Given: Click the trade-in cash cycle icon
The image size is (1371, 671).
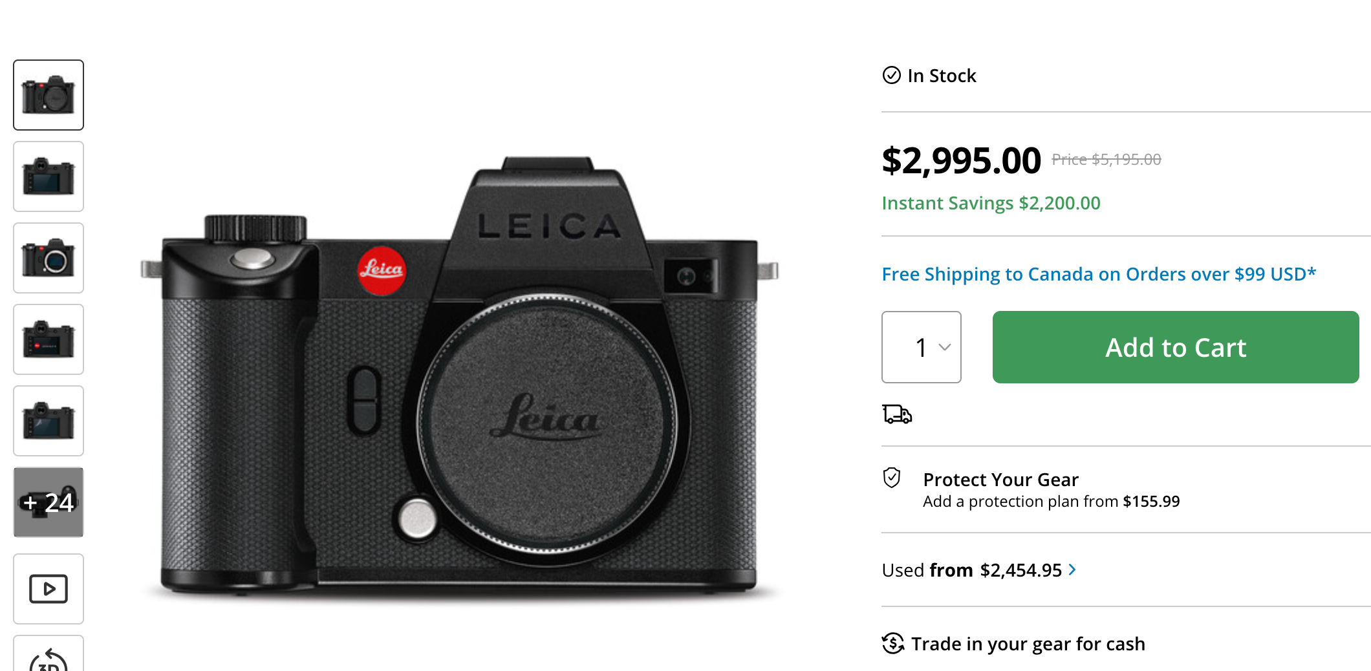Looking at the screenshot, I should point(893,643).
